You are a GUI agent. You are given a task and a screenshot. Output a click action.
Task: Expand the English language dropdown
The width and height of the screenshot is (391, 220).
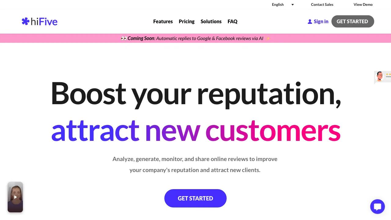click(x=278, y=5)
